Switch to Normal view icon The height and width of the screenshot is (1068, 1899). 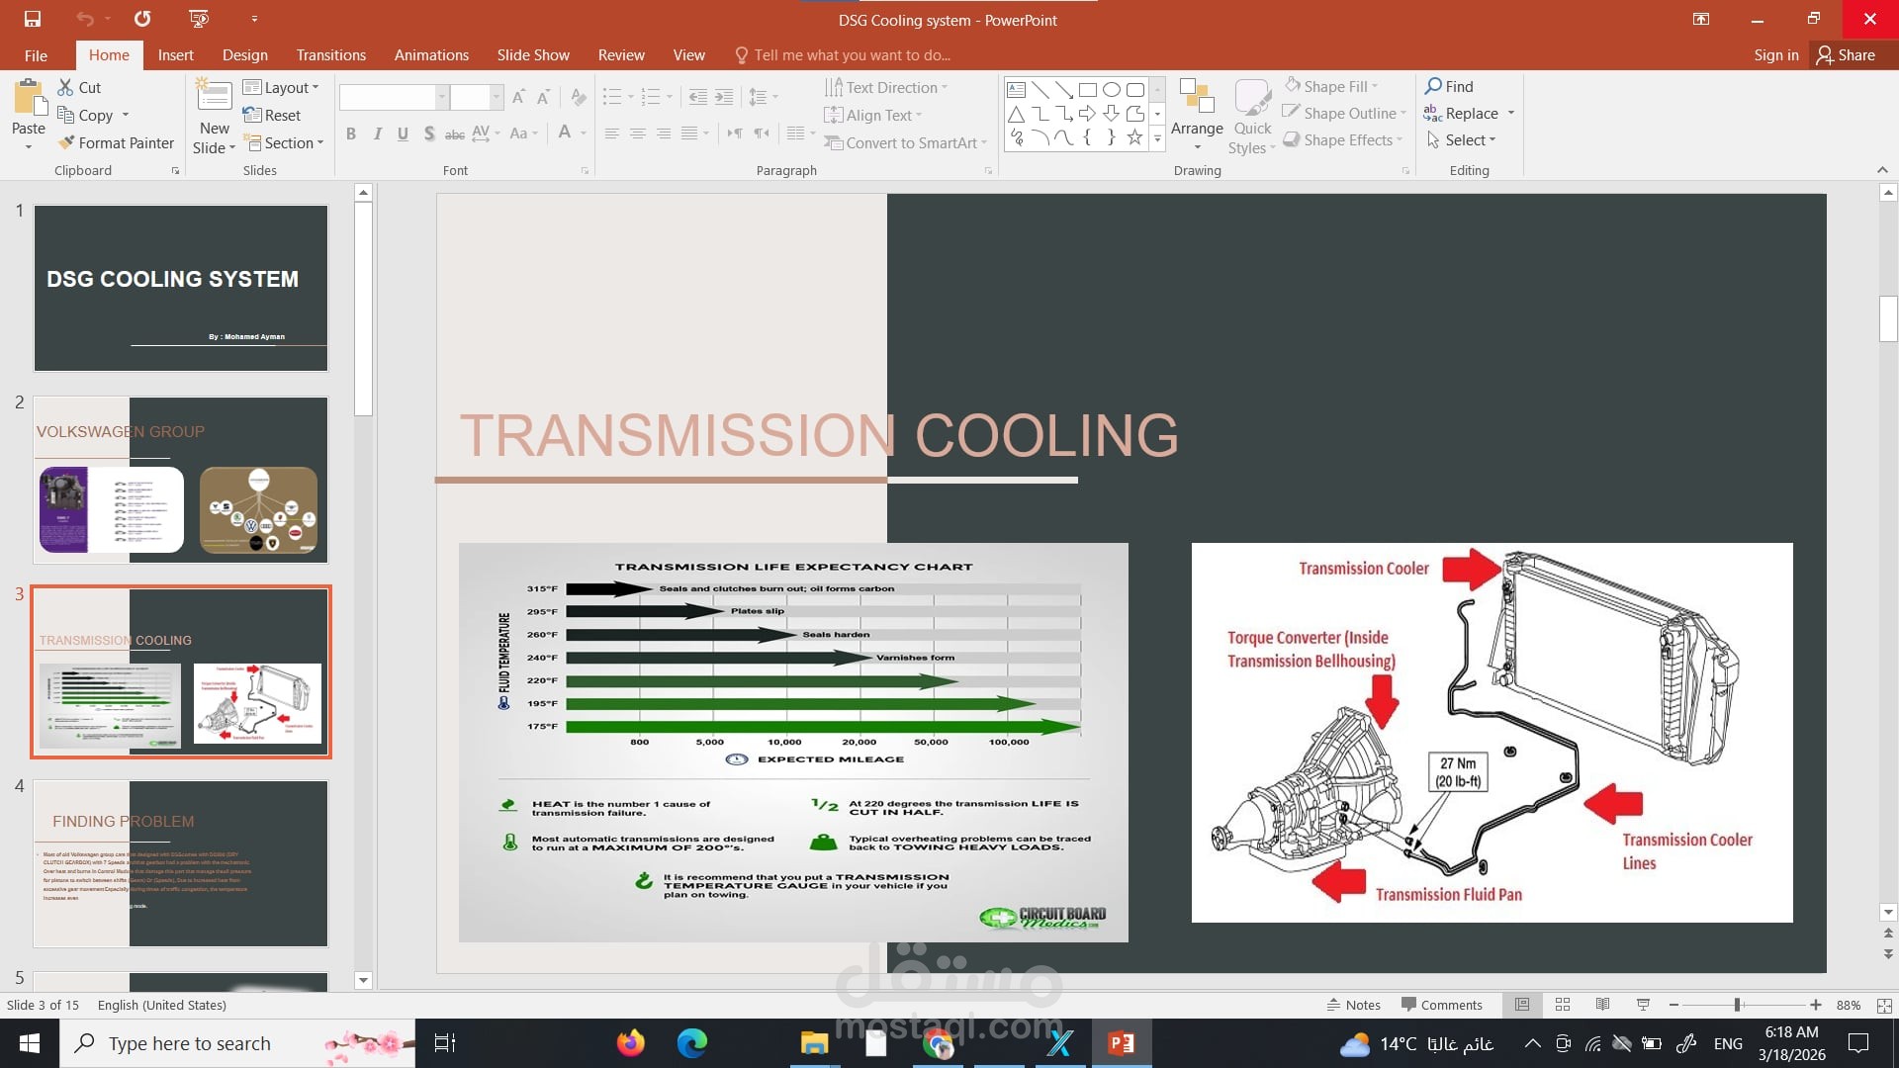tap(1522, 1005)
